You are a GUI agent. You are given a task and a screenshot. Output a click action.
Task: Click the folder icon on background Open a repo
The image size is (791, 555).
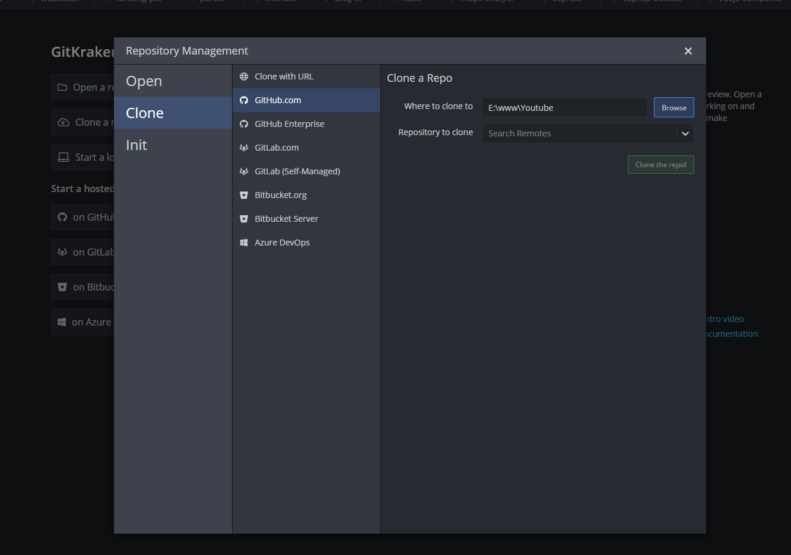click(62, 87)
